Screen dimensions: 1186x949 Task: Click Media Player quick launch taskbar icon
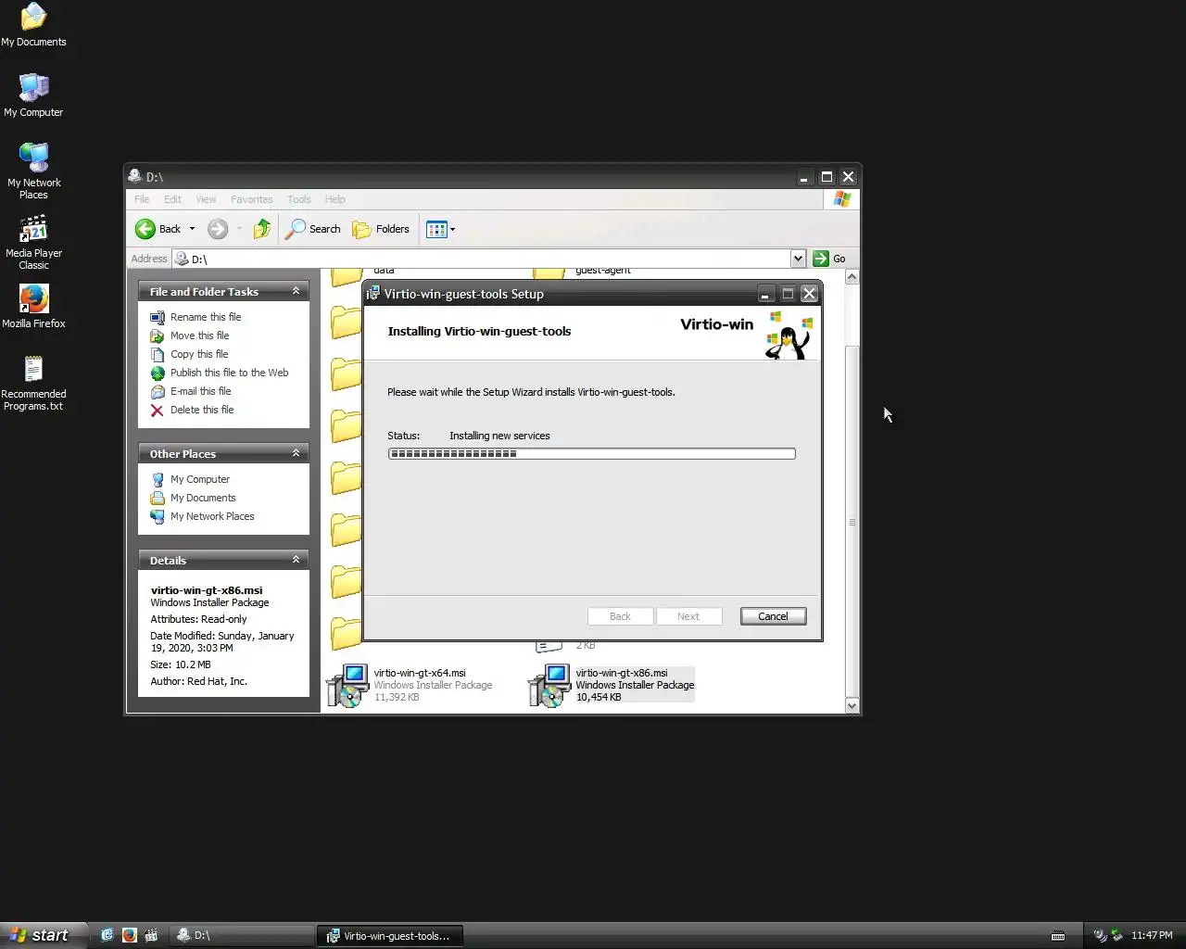151,935
